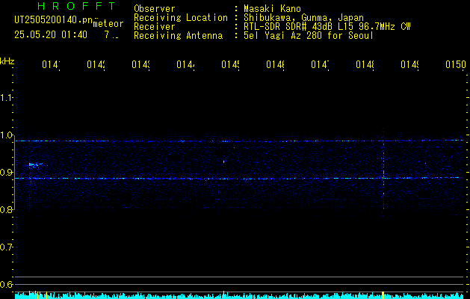This screenshot has height=299, width=470.
Task: Click the kHz axis unit label
Action: coord(7,61)
